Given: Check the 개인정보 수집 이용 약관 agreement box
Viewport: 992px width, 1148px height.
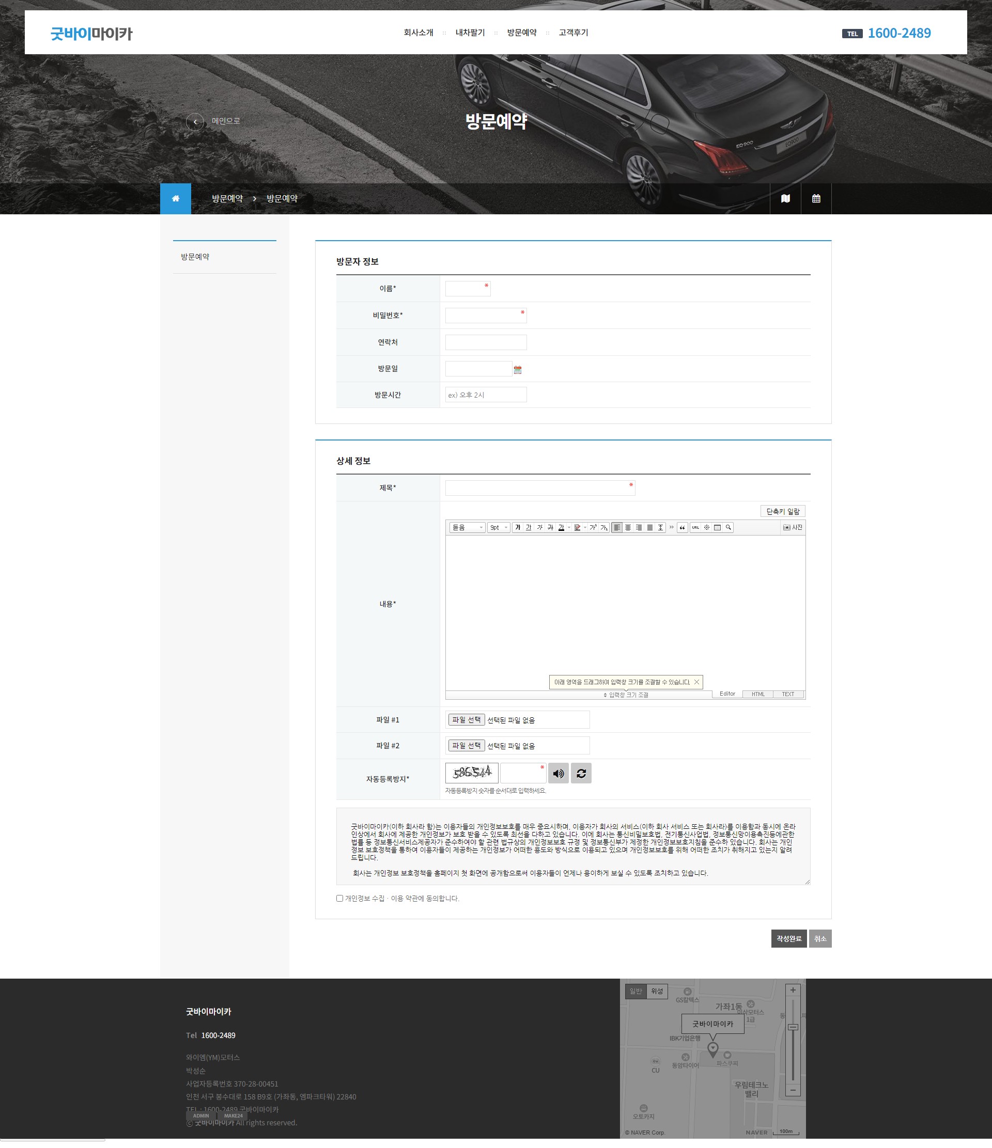Looking at the screenshot, I should (x=340, y=899).
